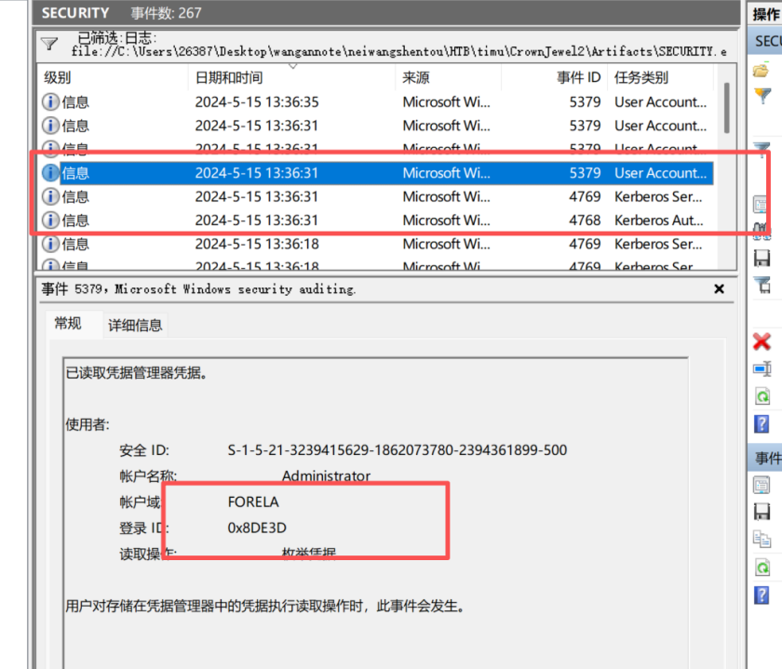Switch to the 详细信息 tab

tap(135, 326)
